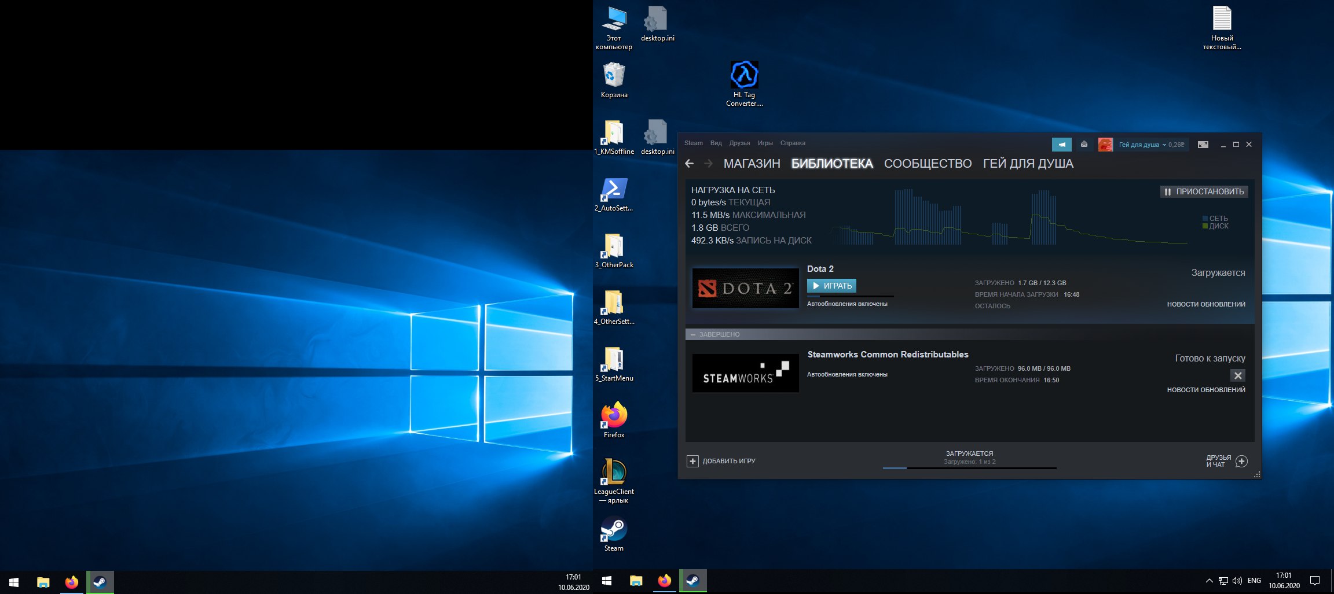Open the envelope inbox notifications icon
This screenshot has height=594, width=1334.
(x=1084, y=145)
